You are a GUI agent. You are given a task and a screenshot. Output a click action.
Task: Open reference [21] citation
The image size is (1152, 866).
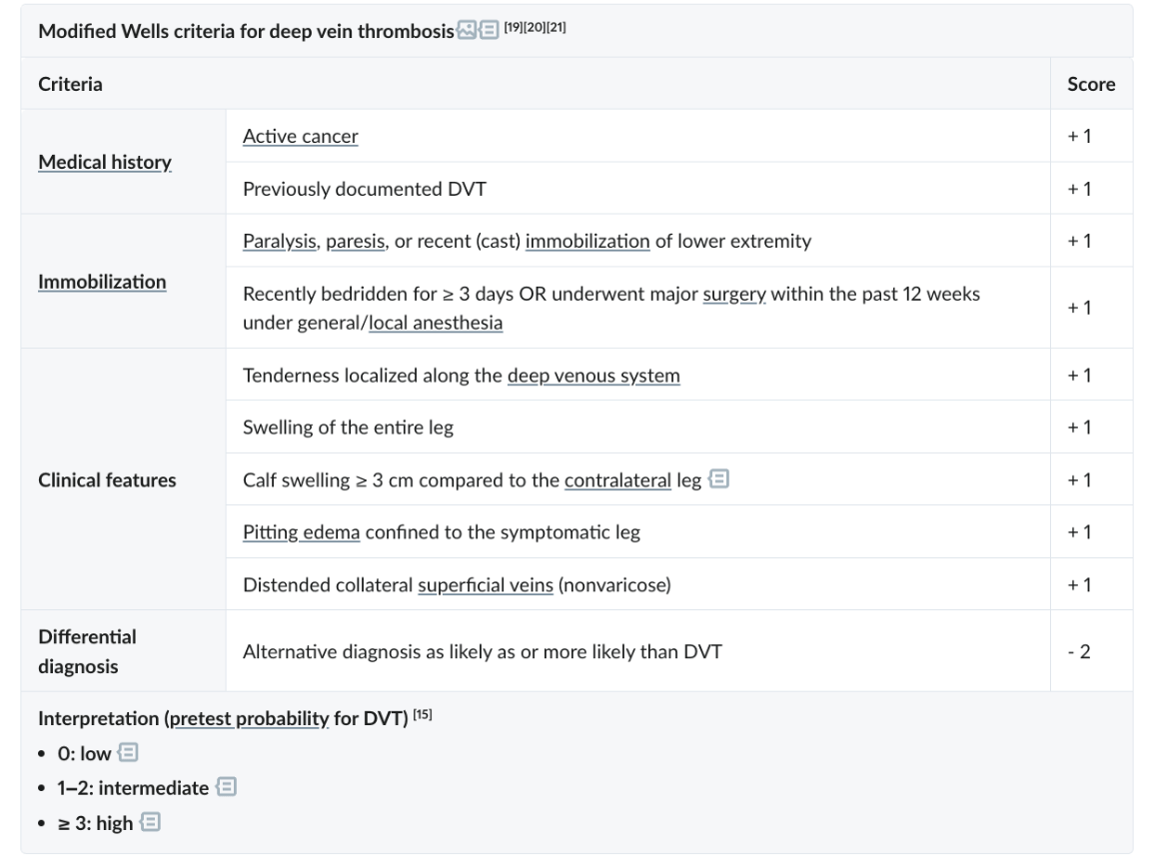coord(557,27)
